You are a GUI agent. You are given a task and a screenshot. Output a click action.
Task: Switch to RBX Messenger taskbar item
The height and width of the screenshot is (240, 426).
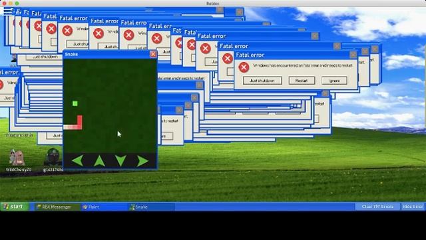click(57, 207)
